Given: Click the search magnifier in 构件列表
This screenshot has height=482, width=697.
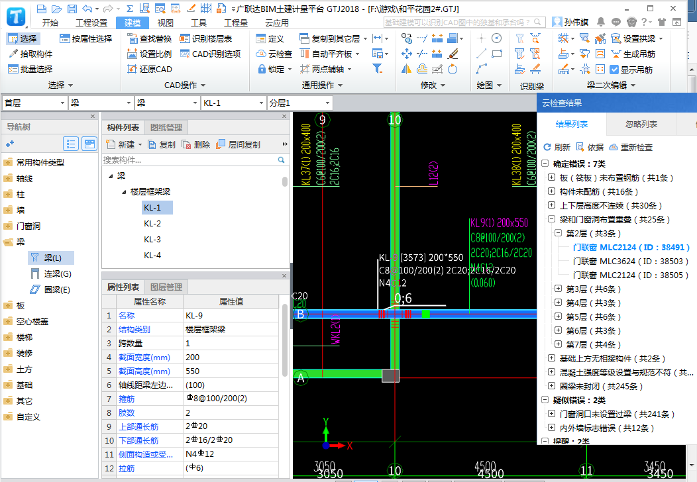Looking at the screenshot, I should [282, 160].
